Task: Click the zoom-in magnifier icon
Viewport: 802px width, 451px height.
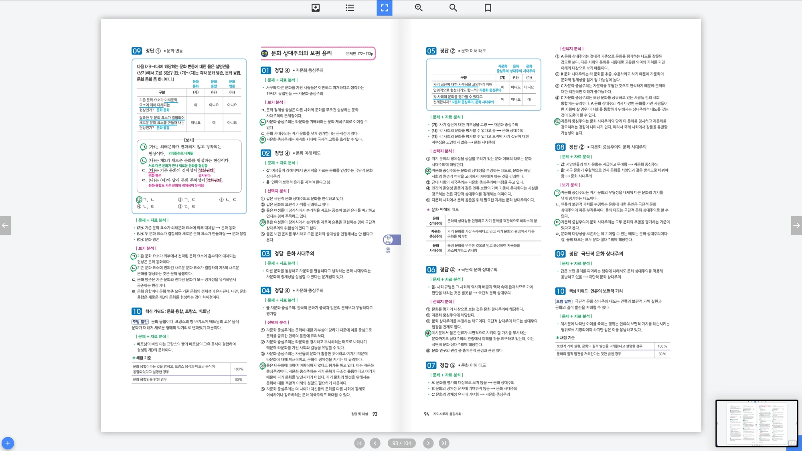Action: 419,8
